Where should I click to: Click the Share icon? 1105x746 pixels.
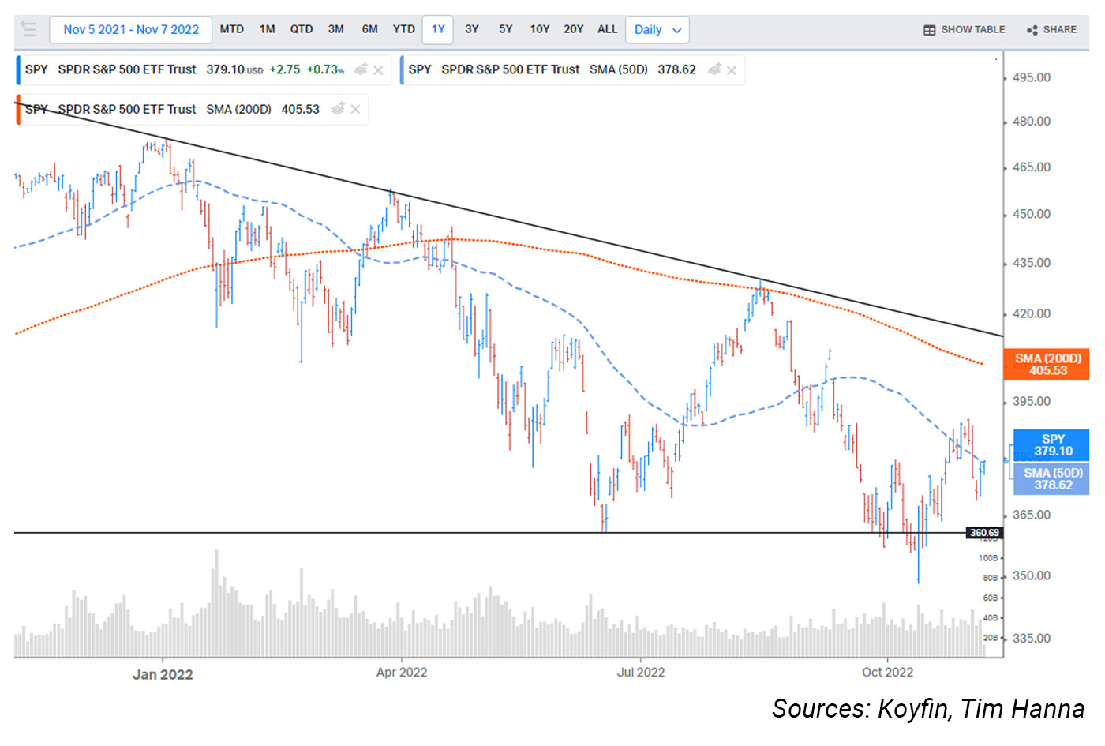tap(1032, 30)
